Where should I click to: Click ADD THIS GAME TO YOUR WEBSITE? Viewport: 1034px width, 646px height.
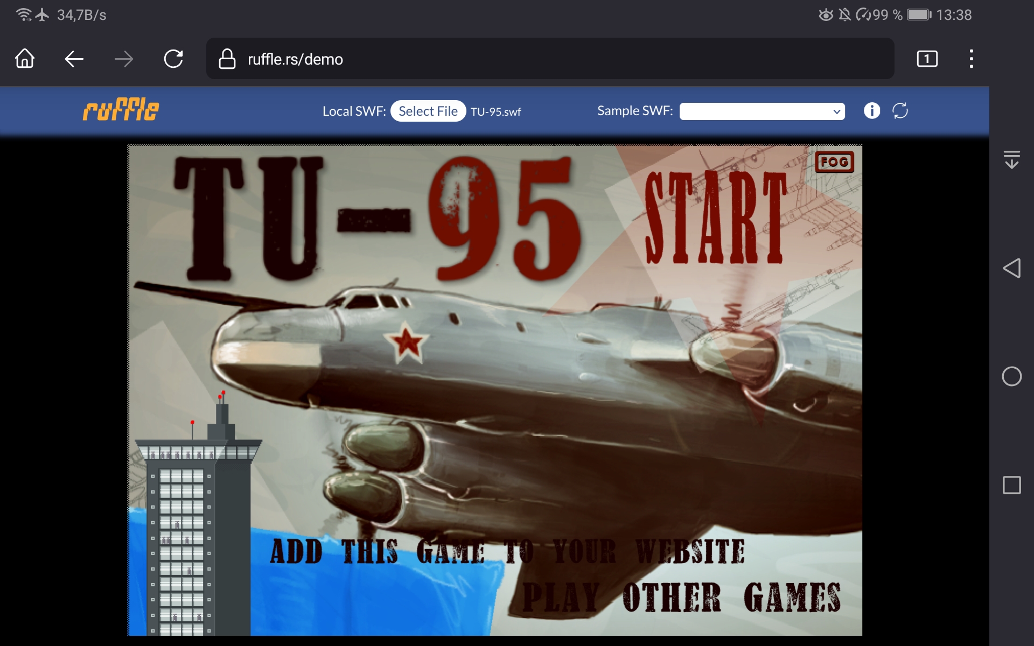507,550
